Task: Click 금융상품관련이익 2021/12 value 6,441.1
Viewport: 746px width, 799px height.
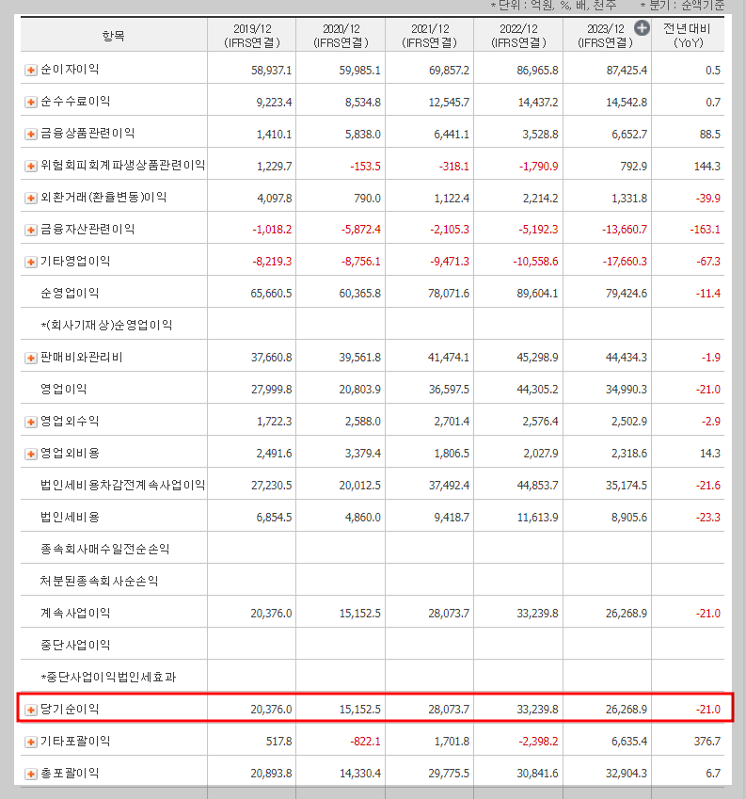Action: (452, 135)
